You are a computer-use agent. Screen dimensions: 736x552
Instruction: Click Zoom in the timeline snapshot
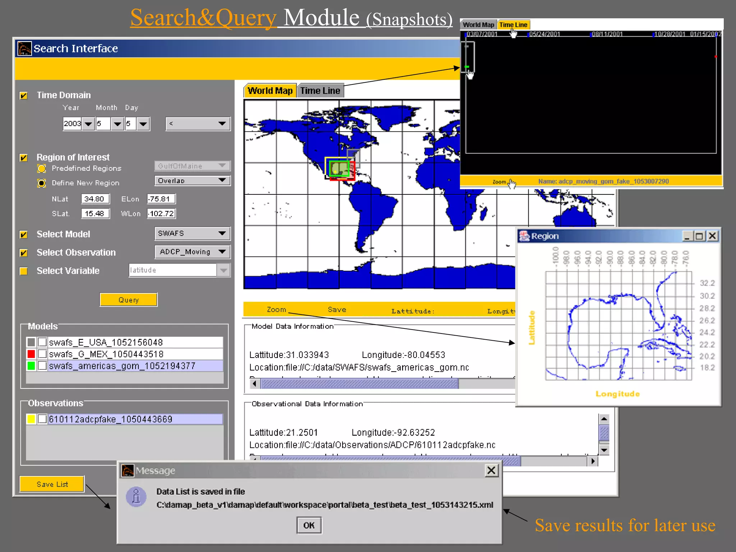(499, 182)
